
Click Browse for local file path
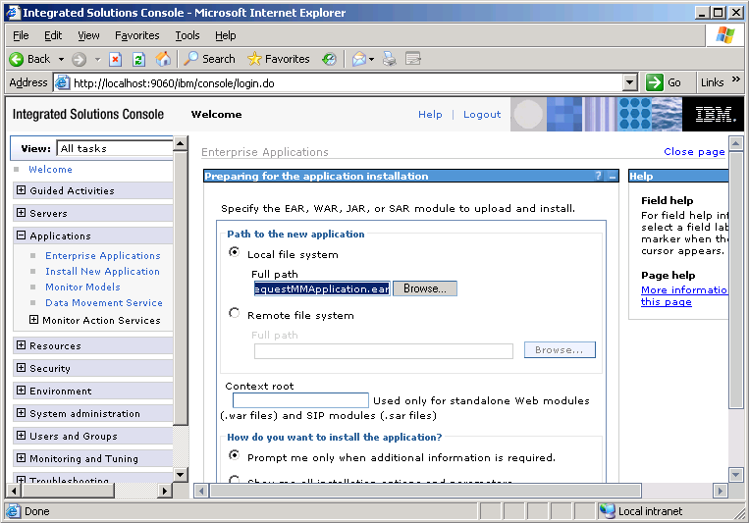[425, 288]
